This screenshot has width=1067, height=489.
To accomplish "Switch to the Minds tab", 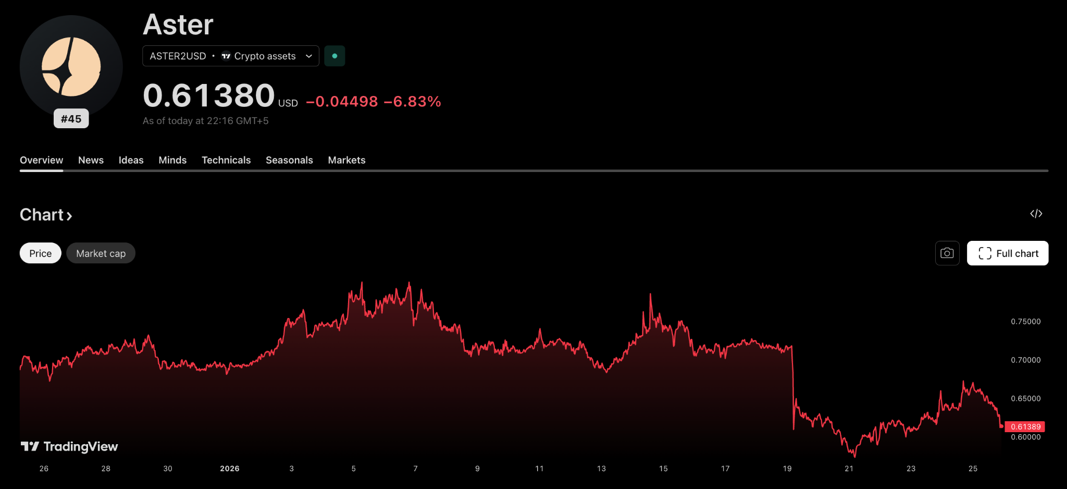I will tap(172, 160).
